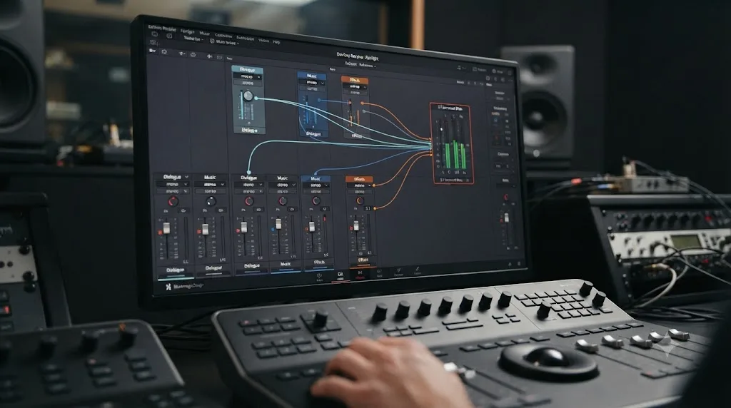Click the settings icon at bottom-right corner of screen
Viewport: 731px width, 408px height.
click(520, 263)
